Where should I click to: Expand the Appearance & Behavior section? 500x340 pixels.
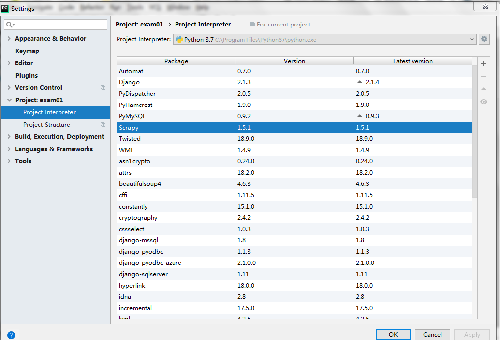(9, 39)
